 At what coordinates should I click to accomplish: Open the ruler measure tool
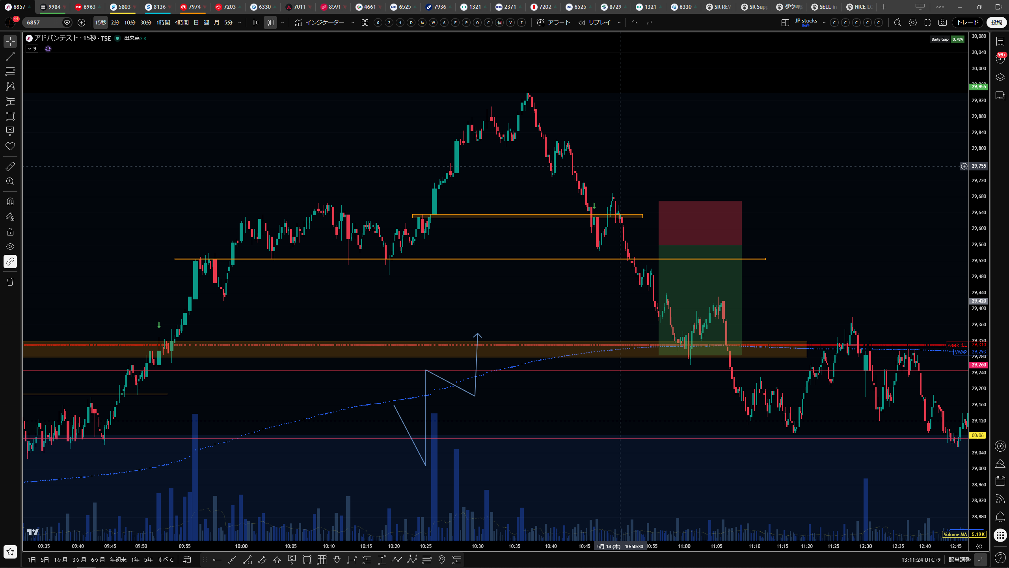click(x=10, y=166)
